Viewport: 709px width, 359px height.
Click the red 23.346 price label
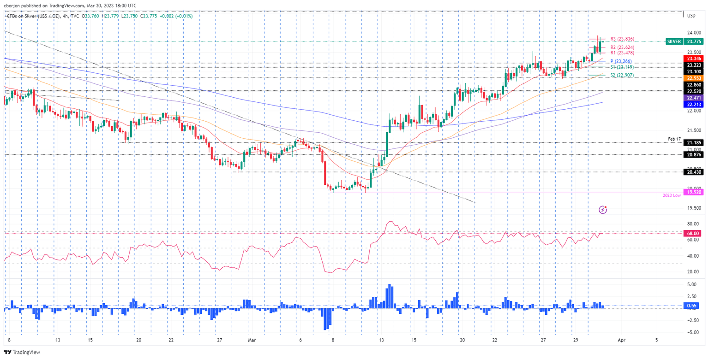click(693, 59)
